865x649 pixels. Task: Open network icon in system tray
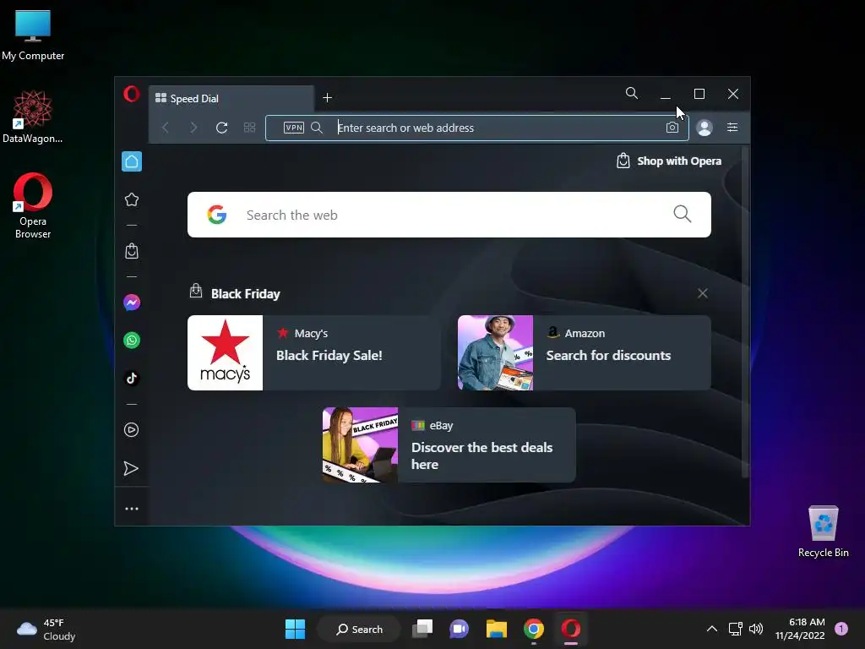pyautogui.click(x=736, y=629)
